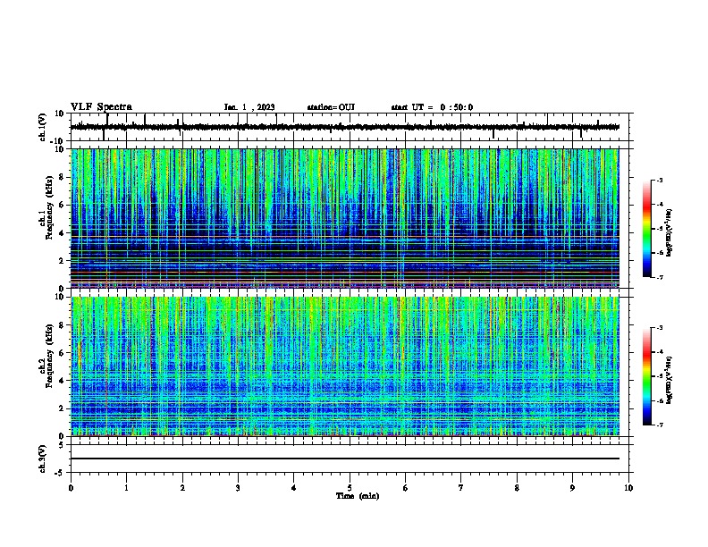Viewport: 708px width, 547px height.
Task: Click the time axis tick label 4
Action: click(x=293, y=488)
